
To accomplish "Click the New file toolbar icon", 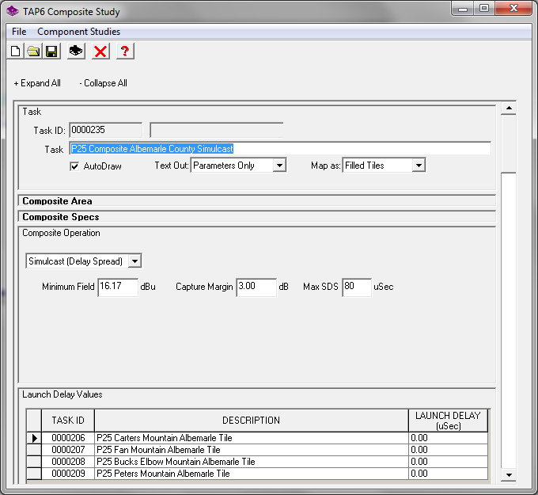I will click(x=16, y=51).
